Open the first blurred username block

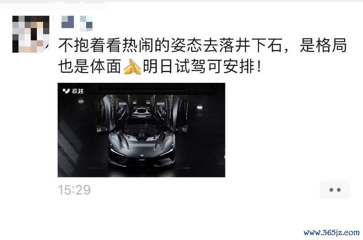[x=68, y=22]
